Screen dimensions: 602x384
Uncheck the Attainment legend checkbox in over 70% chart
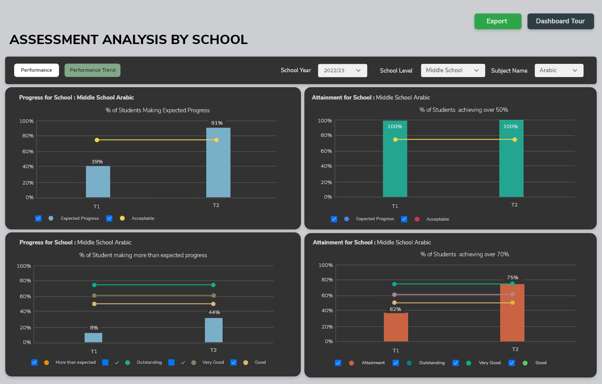[338, 363]
